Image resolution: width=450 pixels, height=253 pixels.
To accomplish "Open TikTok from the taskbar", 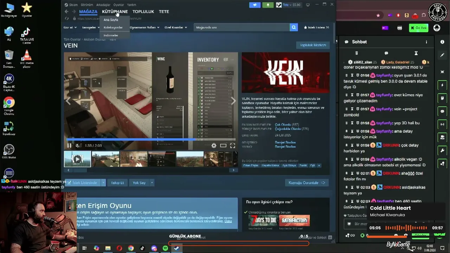I will [x=142, y=248].
